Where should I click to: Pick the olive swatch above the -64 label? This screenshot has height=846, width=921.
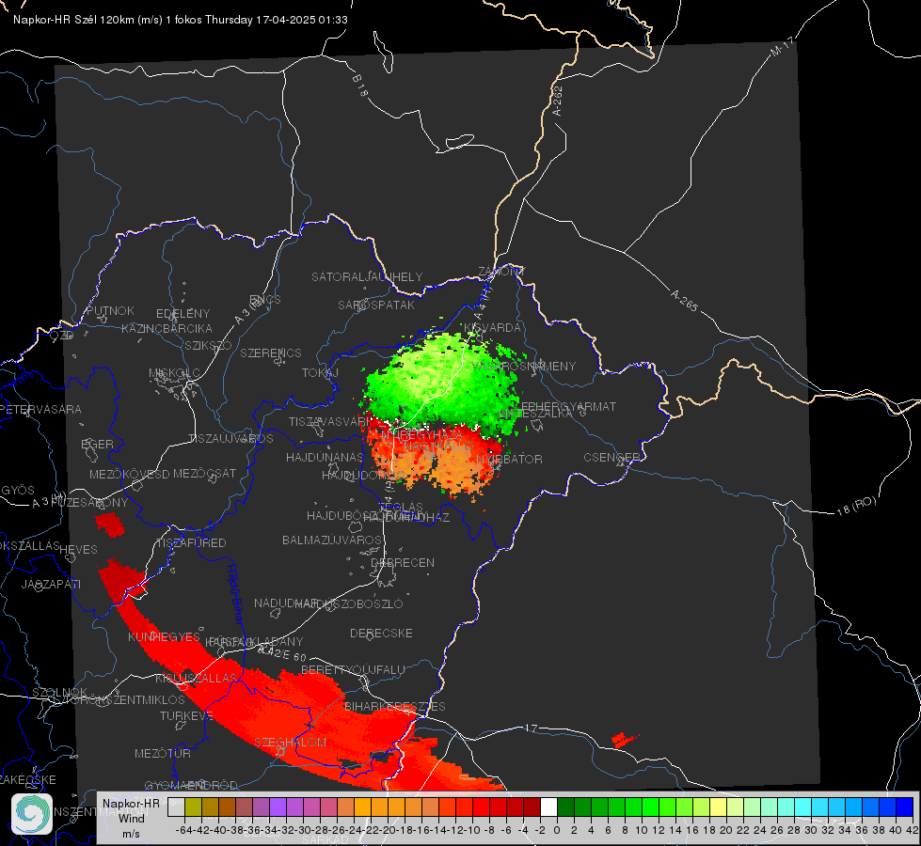[193, 807]
